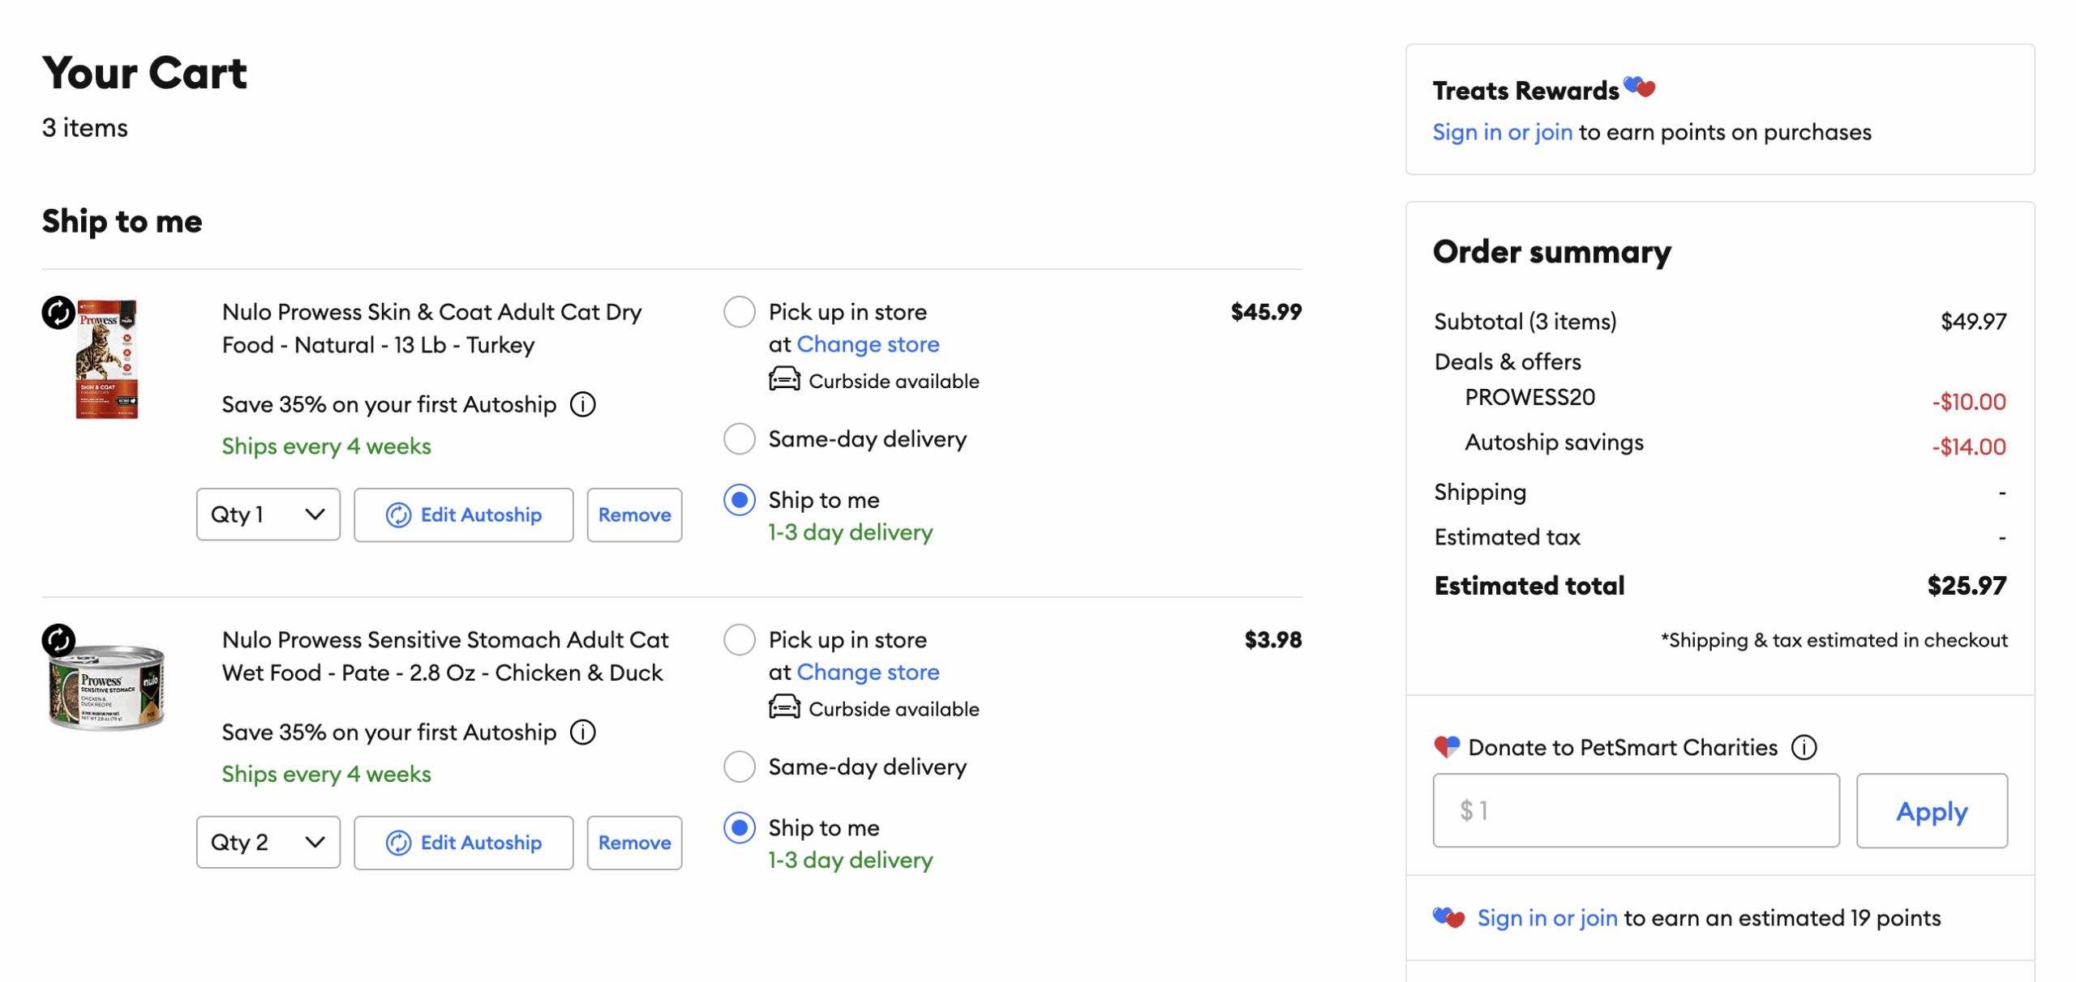Viewport: 2076px width, 982px height.
Task: Click curbside car icon for first item
Action: (783, 379)
